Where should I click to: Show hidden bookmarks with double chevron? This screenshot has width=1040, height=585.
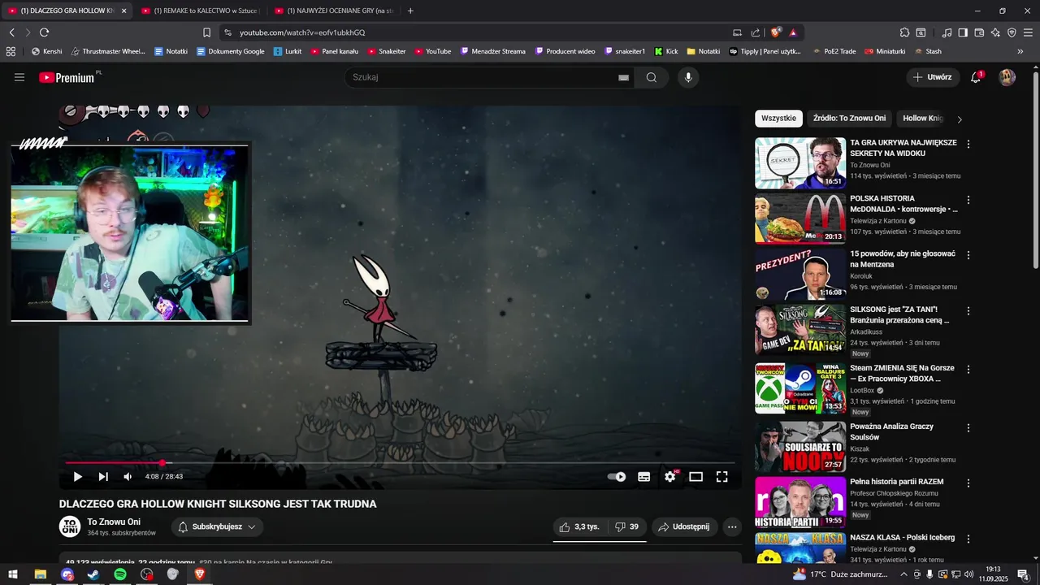1020,51
